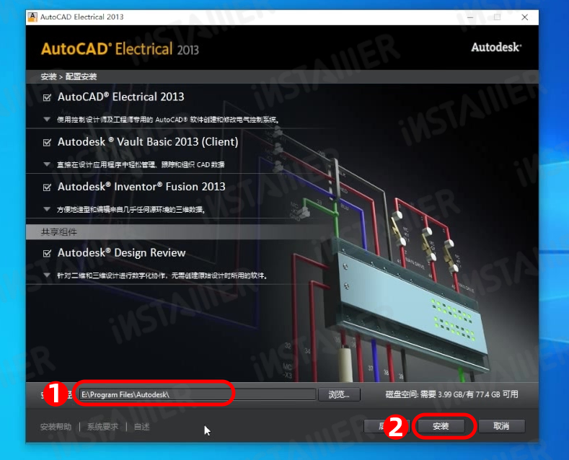Open the 系统要求 link
This screenshot has width=569, height=460.
102,427
